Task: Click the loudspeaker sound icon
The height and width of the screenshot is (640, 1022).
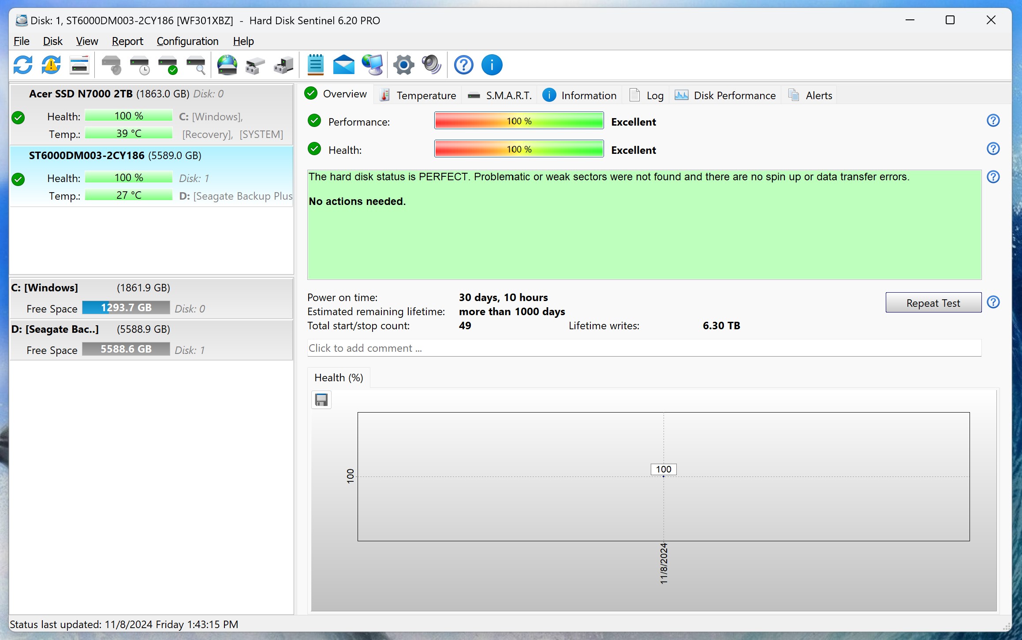Action: click(432, 65)
